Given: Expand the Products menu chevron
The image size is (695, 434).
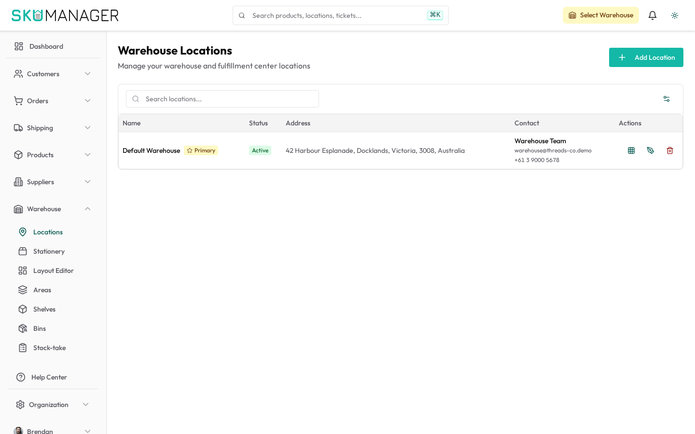Looking at the screenshot, I should click(88, 155).
